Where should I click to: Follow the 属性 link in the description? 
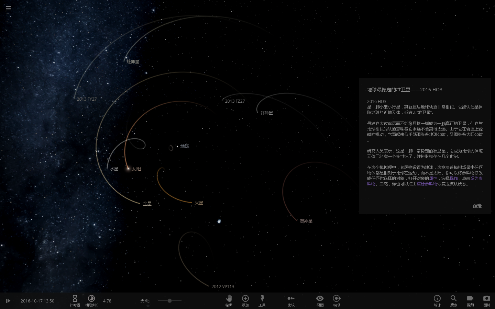pyautogui.click(x=433, y=179)
